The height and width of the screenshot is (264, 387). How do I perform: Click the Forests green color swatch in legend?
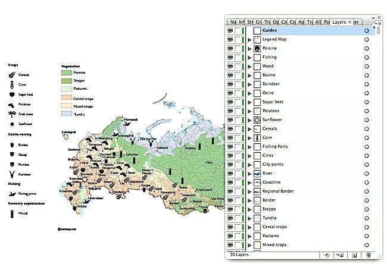point(67,73)
